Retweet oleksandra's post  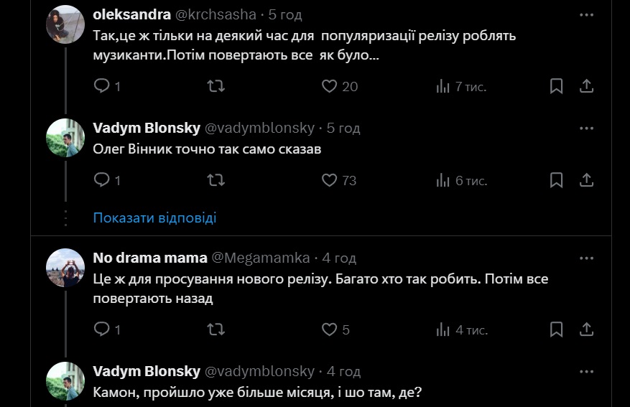[216, 86]
